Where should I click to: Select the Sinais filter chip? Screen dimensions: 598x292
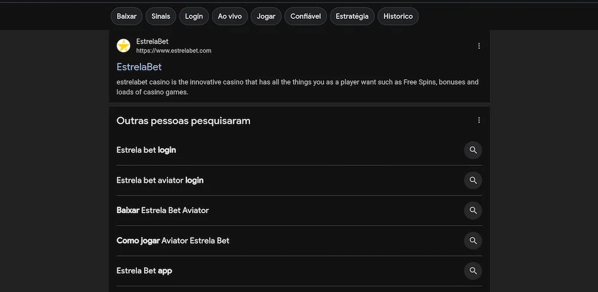(x=160, y=16)
